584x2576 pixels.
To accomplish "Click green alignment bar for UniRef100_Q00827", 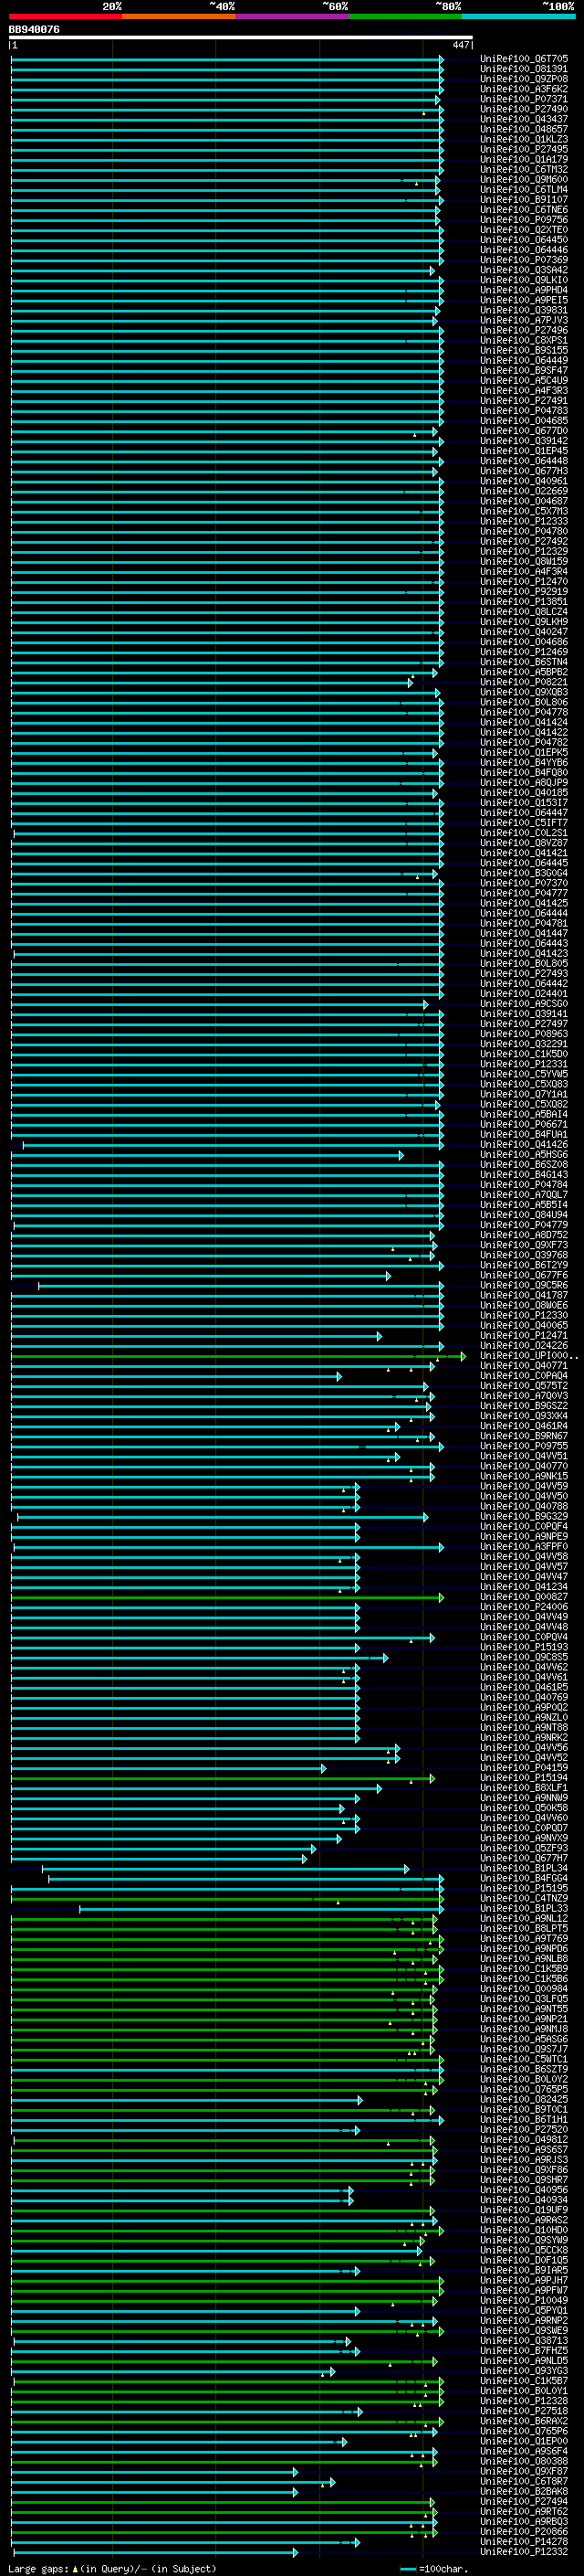I will pyautogui.click(x=226, y=1598).
